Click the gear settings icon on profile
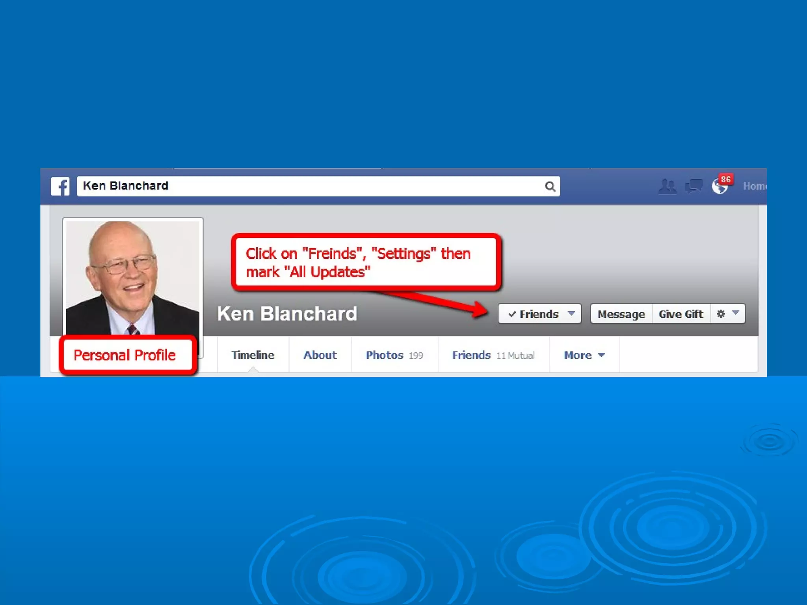The image size is (807, 605). 721,314
